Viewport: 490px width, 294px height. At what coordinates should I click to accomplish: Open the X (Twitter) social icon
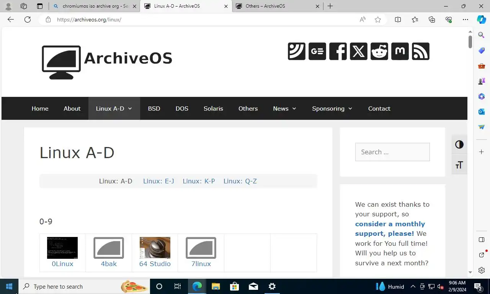point(359,51)
